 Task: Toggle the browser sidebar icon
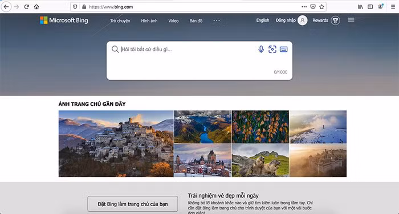click(370, 7)
